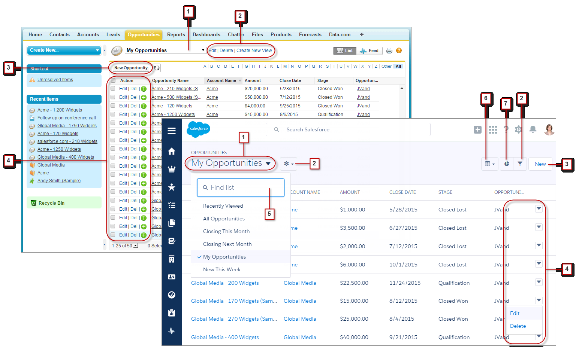Open Notes via the pencil-note sidebar icon
This screenshot has height=357, width=576.
pyautogui.click(x=172, y=241)
